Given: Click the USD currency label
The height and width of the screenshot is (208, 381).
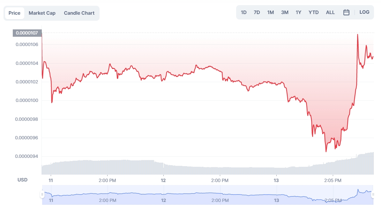Looking at the screenshot, I should pos(22,180).
